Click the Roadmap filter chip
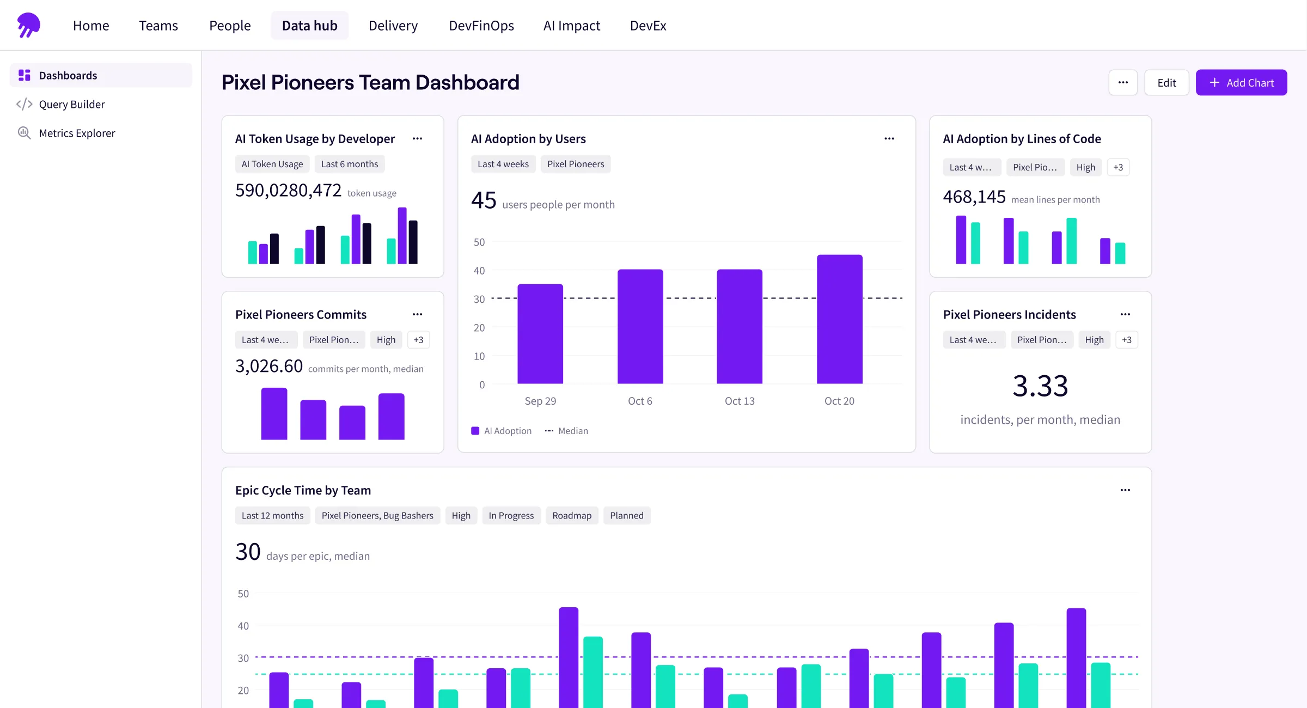1307x708 pixels. (572, 516)
